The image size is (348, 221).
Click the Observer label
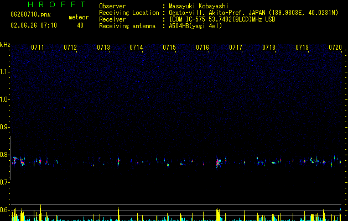pyautogui.click(x=112, y=6)
